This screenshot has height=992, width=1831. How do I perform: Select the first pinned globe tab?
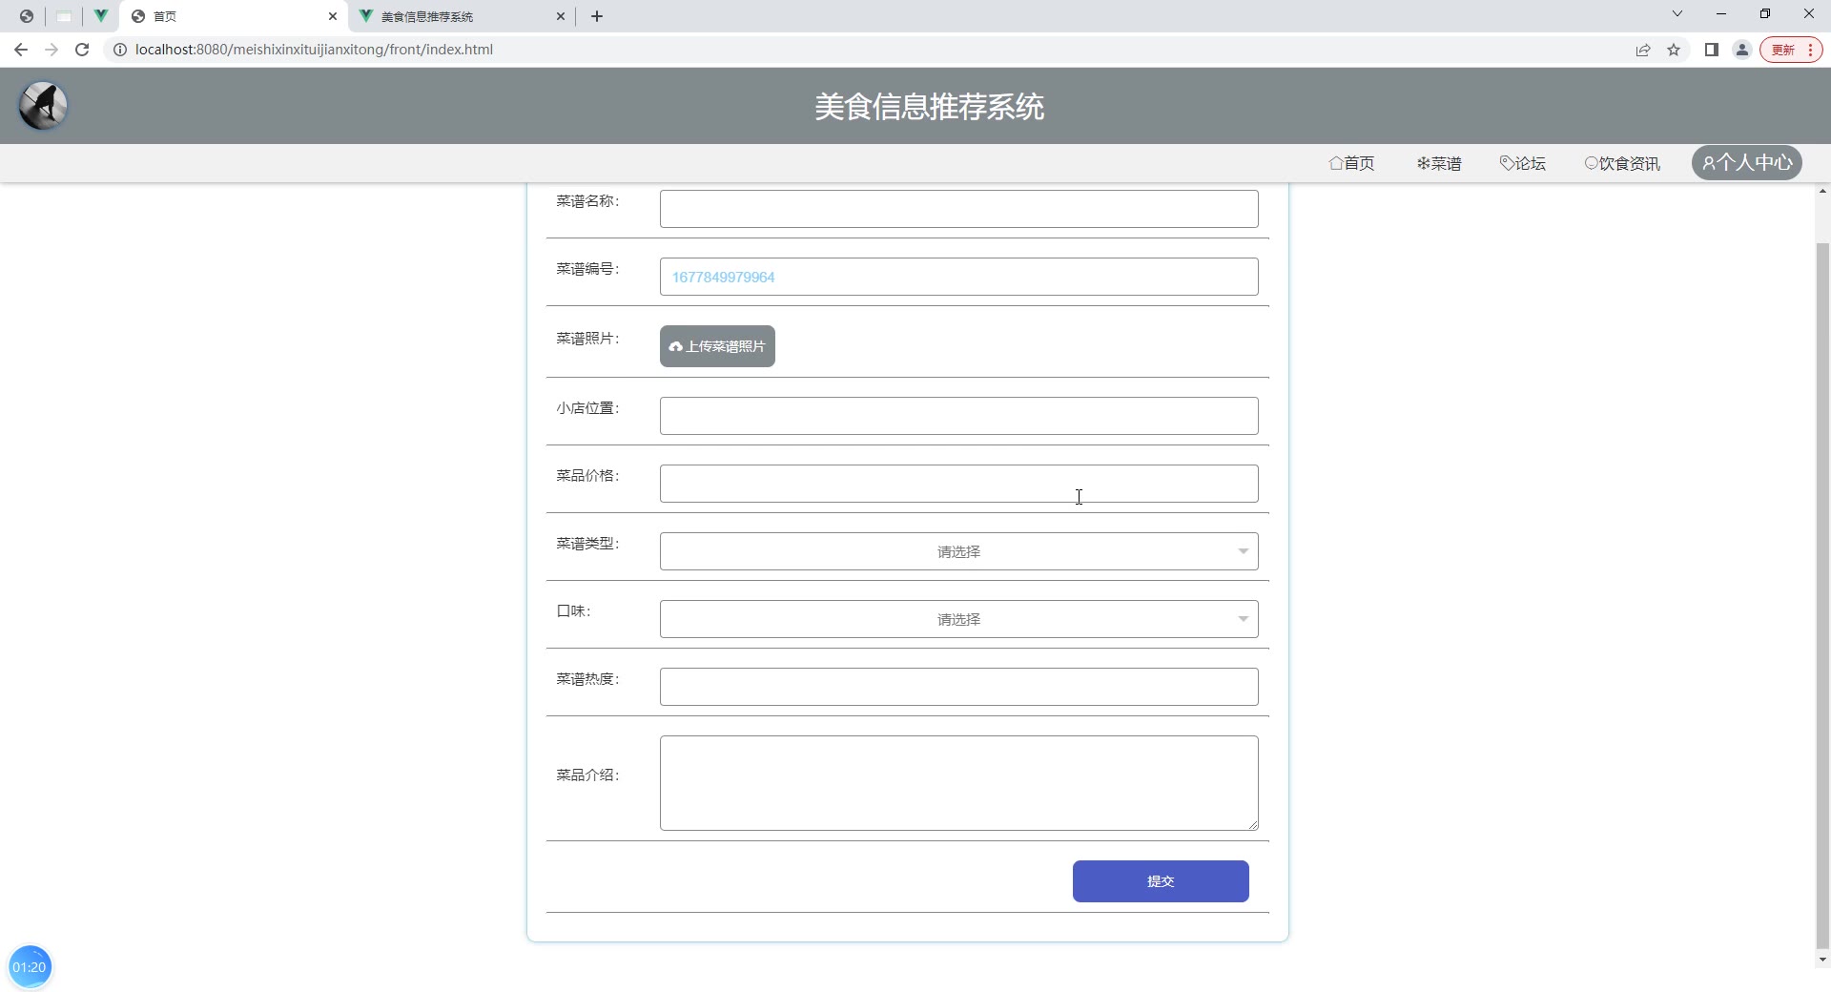click(27, 16)
